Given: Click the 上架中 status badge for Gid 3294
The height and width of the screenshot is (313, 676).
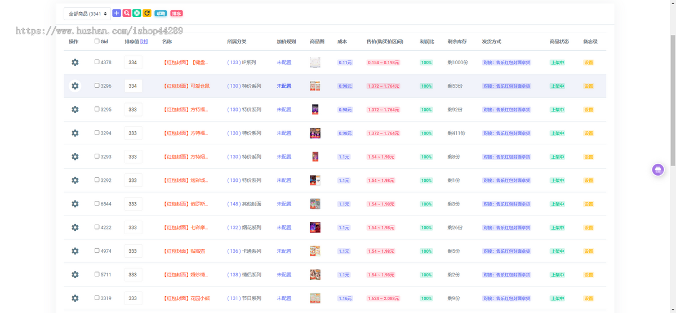Looking at the screenshot, I should pyautogui.click(x=557, y=133).
